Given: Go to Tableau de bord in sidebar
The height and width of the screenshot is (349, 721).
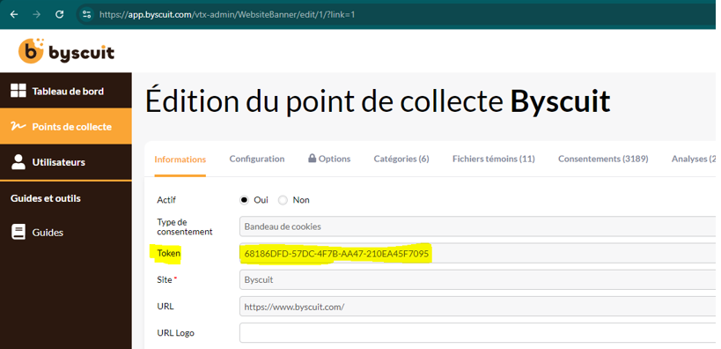Looking at the screenshot, I should [x=66, y=91].
